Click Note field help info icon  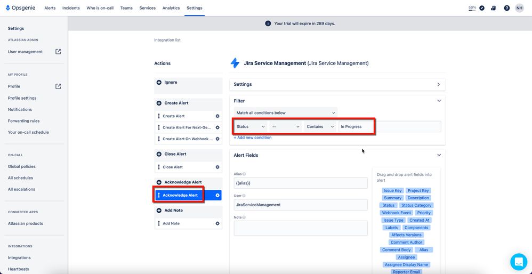click(244, 217)
